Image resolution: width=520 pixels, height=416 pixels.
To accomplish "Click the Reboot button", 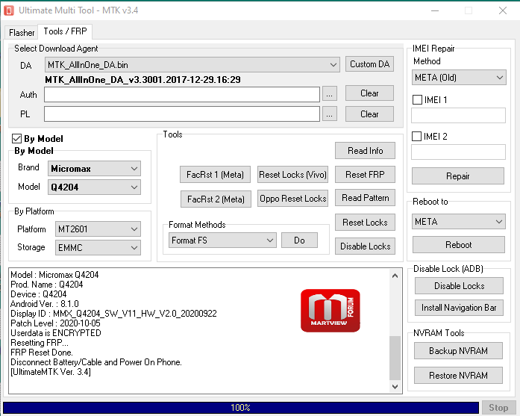I will coord(459,245).
